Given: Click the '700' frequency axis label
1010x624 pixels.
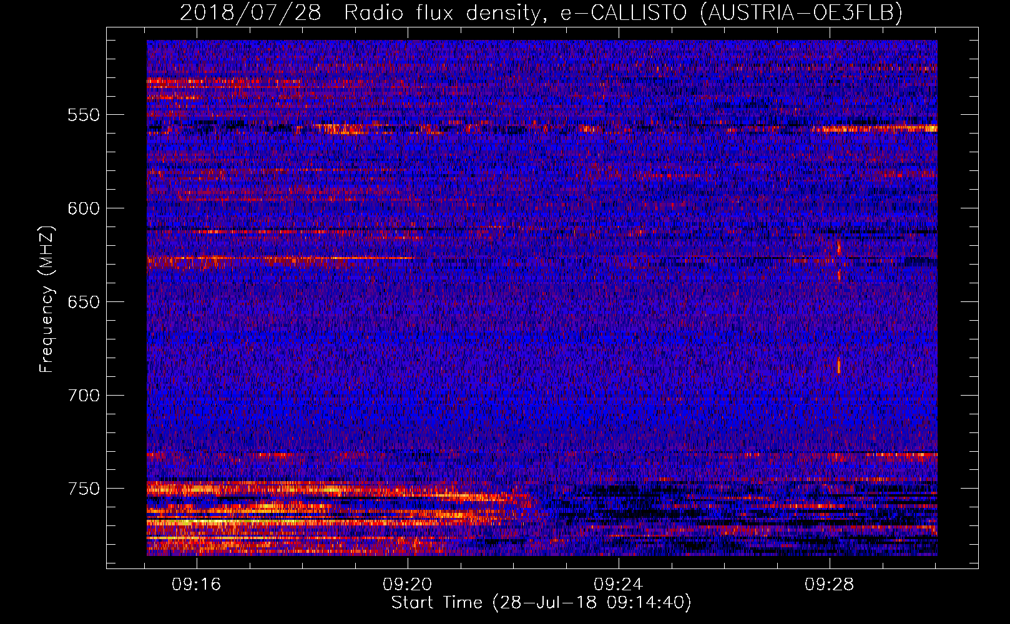Looking at the screenshot, I should tap(84, 396).
